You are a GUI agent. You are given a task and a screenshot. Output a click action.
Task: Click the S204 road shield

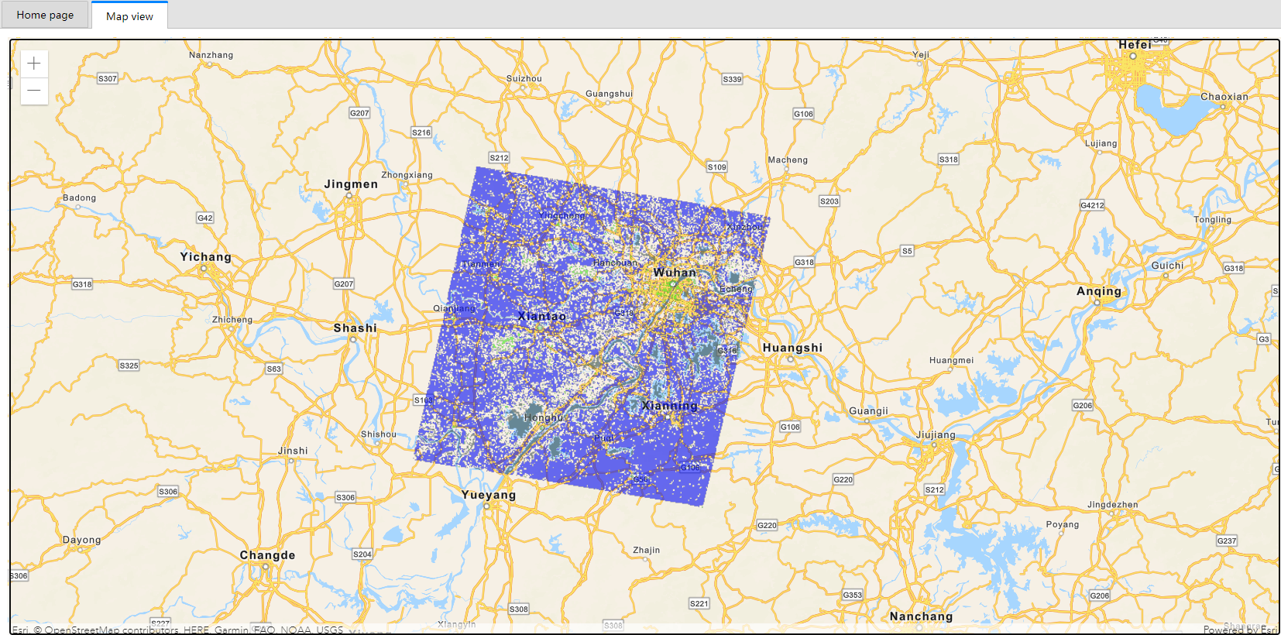pos(362,554)
